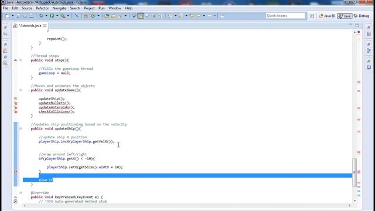Collapse the stop() method fold marker
The width and height of the screenshot is (375, 211).
pyautogui.click(x=21, y=60)
